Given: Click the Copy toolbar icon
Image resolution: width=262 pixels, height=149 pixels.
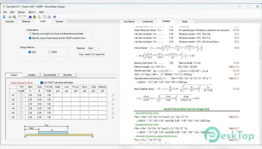Looking at the screenshot, I should tap(10, 17).
